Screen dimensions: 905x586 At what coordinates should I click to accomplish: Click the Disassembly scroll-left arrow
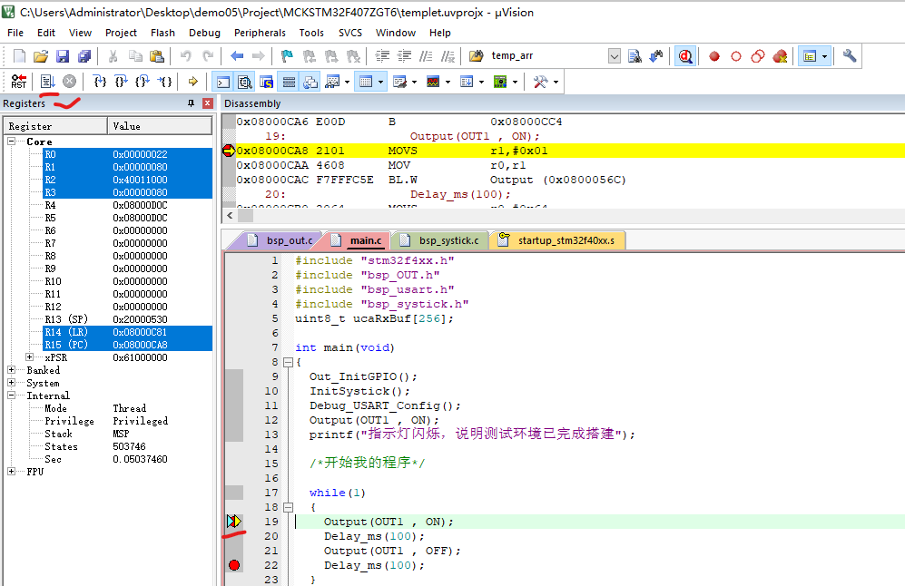point(230,215)
